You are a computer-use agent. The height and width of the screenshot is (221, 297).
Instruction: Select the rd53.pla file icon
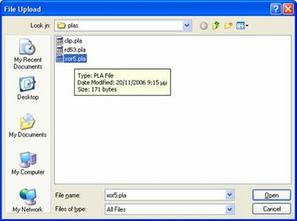[x=59, y=49]
